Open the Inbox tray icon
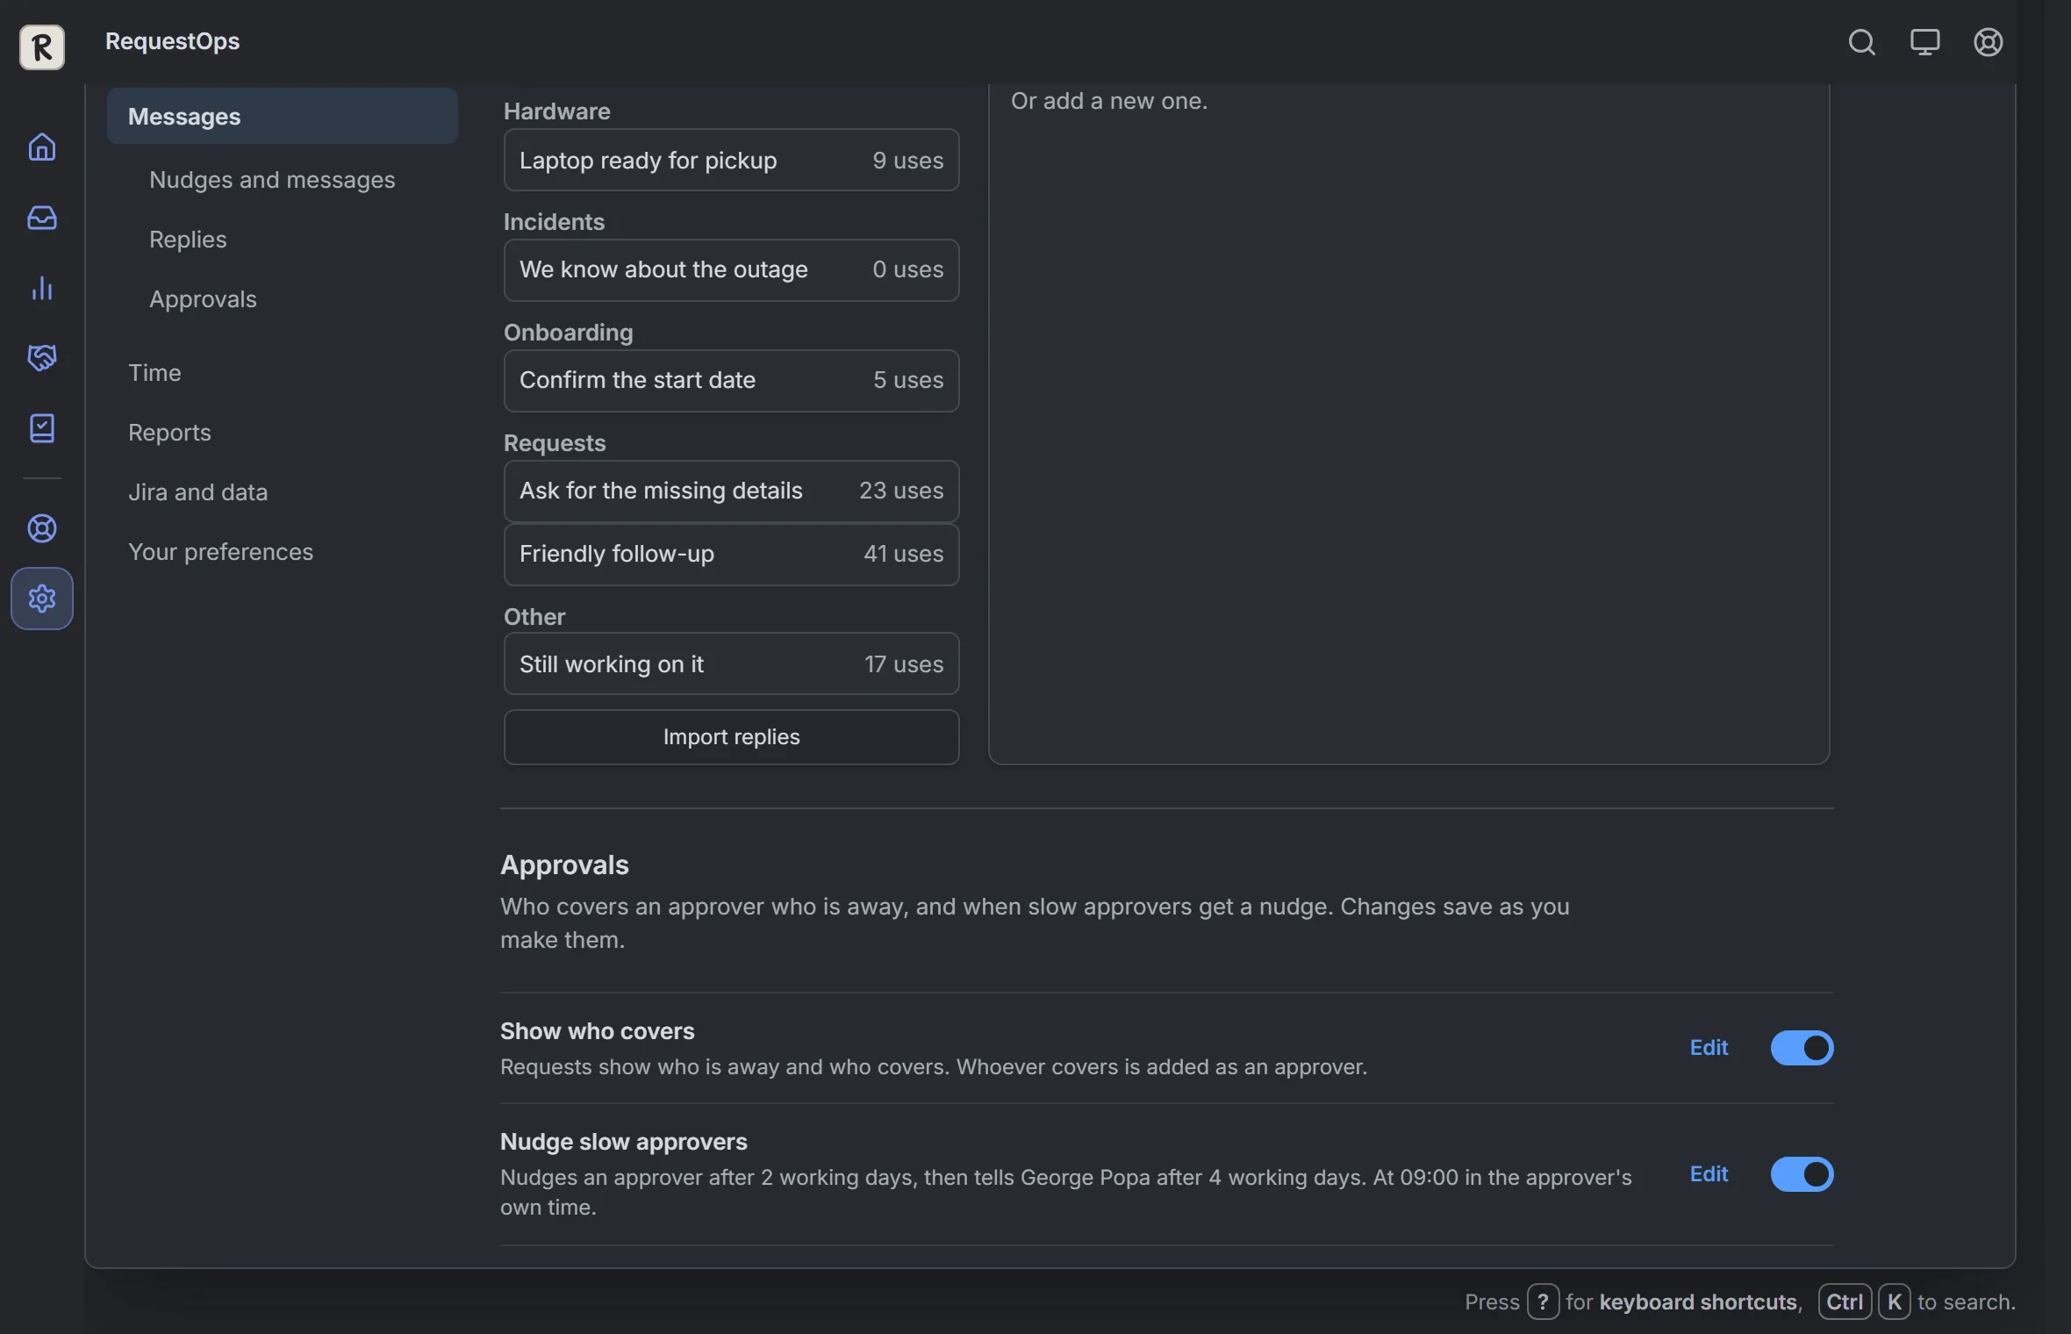This screenshot has width=2071, height=1334. pyautogui.click(x=42, y=217)
